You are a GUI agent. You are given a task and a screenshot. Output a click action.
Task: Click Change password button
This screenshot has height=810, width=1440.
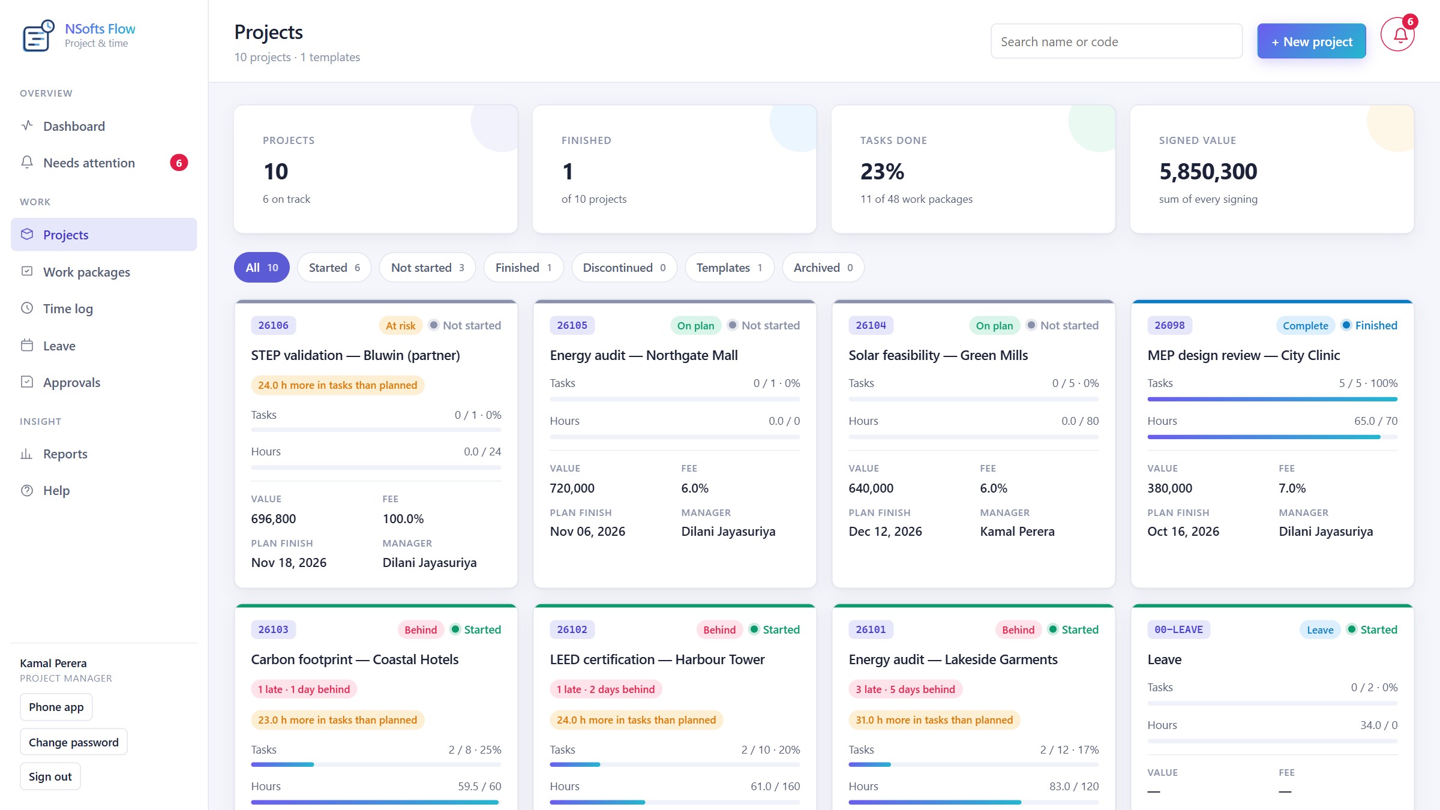(x=74, y=742)
